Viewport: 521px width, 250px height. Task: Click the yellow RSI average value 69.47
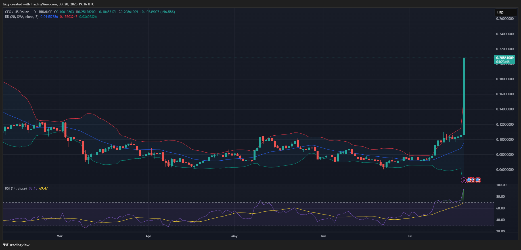(x=43, y=188)
